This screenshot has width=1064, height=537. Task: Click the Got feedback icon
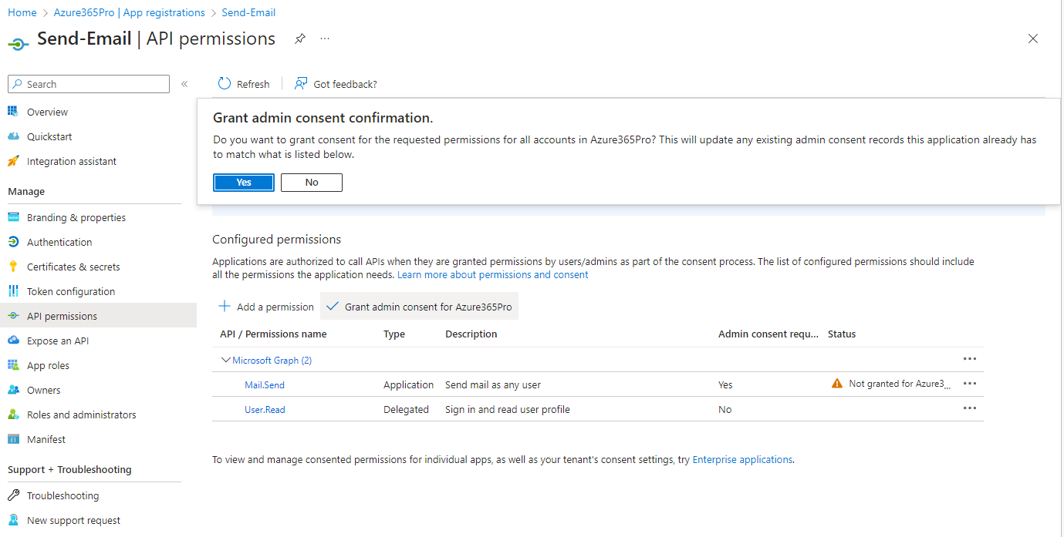click(301, 84)
